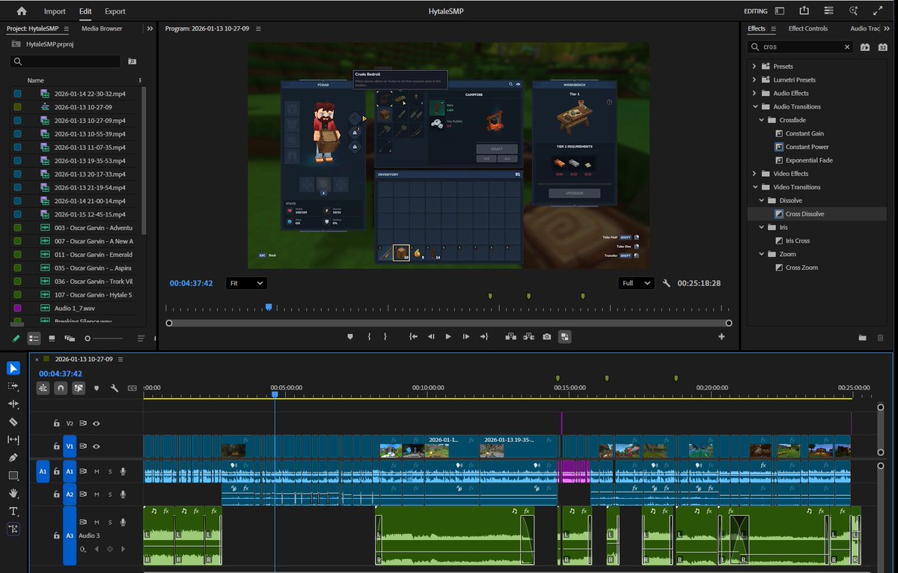The height and width of the screenshot is (573, 898).
Task: Select the Rectangle tool
Action: point(13,476)
